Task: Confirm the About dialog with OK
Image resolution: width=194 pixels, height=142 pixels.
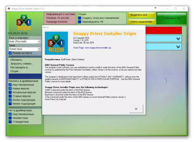Action: coord(136,109)
